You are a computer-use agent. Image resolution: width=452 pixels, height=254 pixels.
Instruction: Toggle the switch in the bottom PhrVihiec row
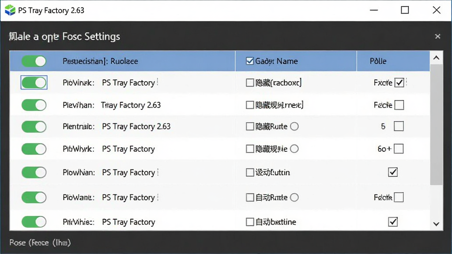(34, 222)
